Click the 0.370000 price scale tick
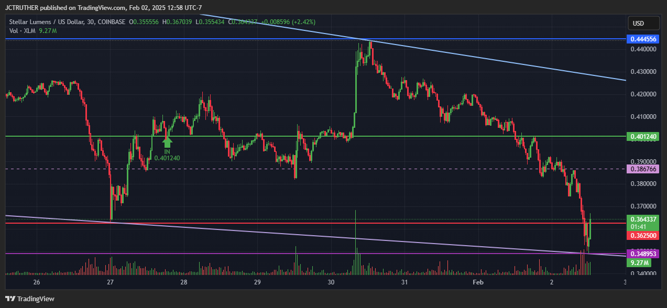 pyautogui.click(x=643, y=206)
